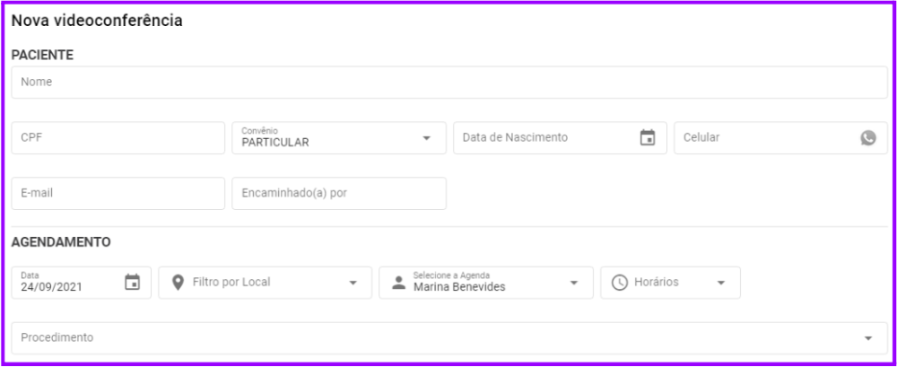Image resolution: width=897 pixels, height=367 pixels.
Task: Open the Horários dropdown arrow
Action: coord(721,283)
